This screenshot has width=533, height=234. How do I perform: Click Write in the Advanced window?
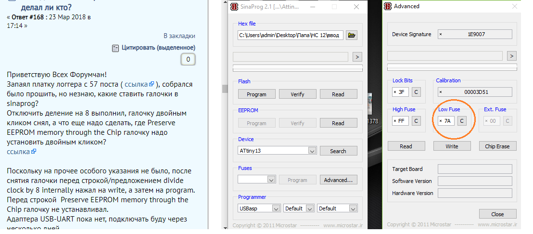pyautogui.click(x=452, y=146)
